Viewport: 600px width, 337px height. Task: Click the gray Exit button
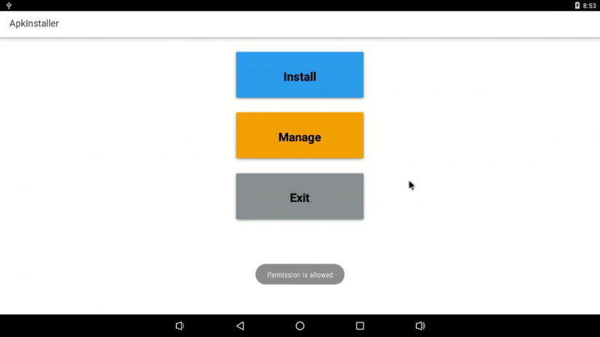coord(300,196)
